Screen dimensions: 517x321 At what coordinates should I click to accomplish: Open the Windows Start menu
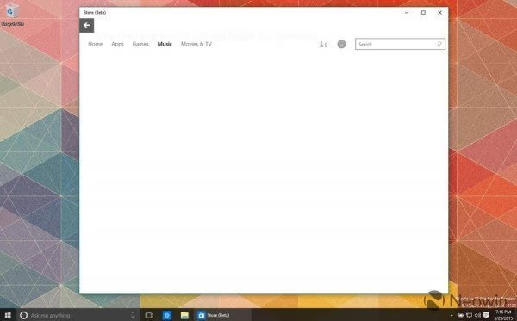coord(8,315)
